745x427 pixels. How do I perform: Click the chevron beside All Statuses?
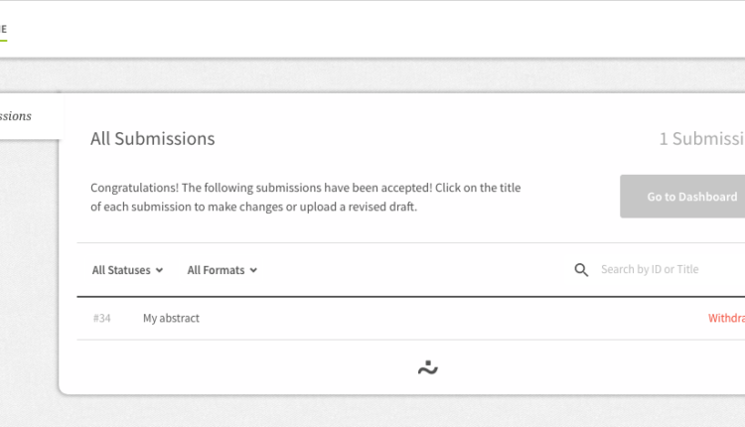point(160,270)
